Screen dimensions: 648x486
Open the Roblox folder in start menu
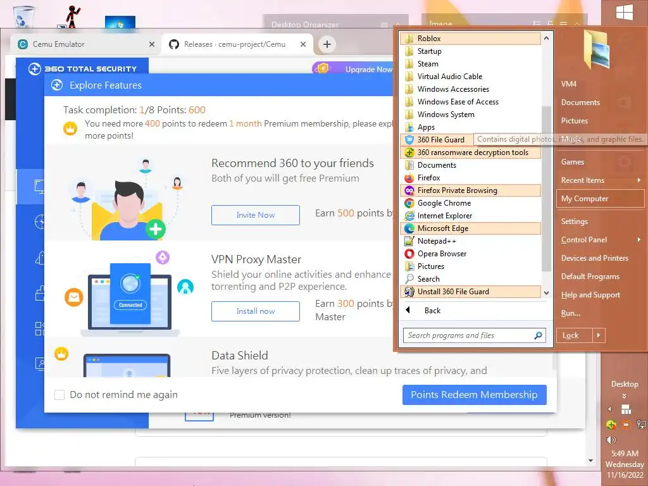470,39
